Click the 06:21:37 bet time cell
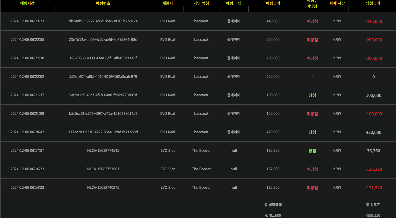Screen dimensions: 396x218 pos(27,95)
